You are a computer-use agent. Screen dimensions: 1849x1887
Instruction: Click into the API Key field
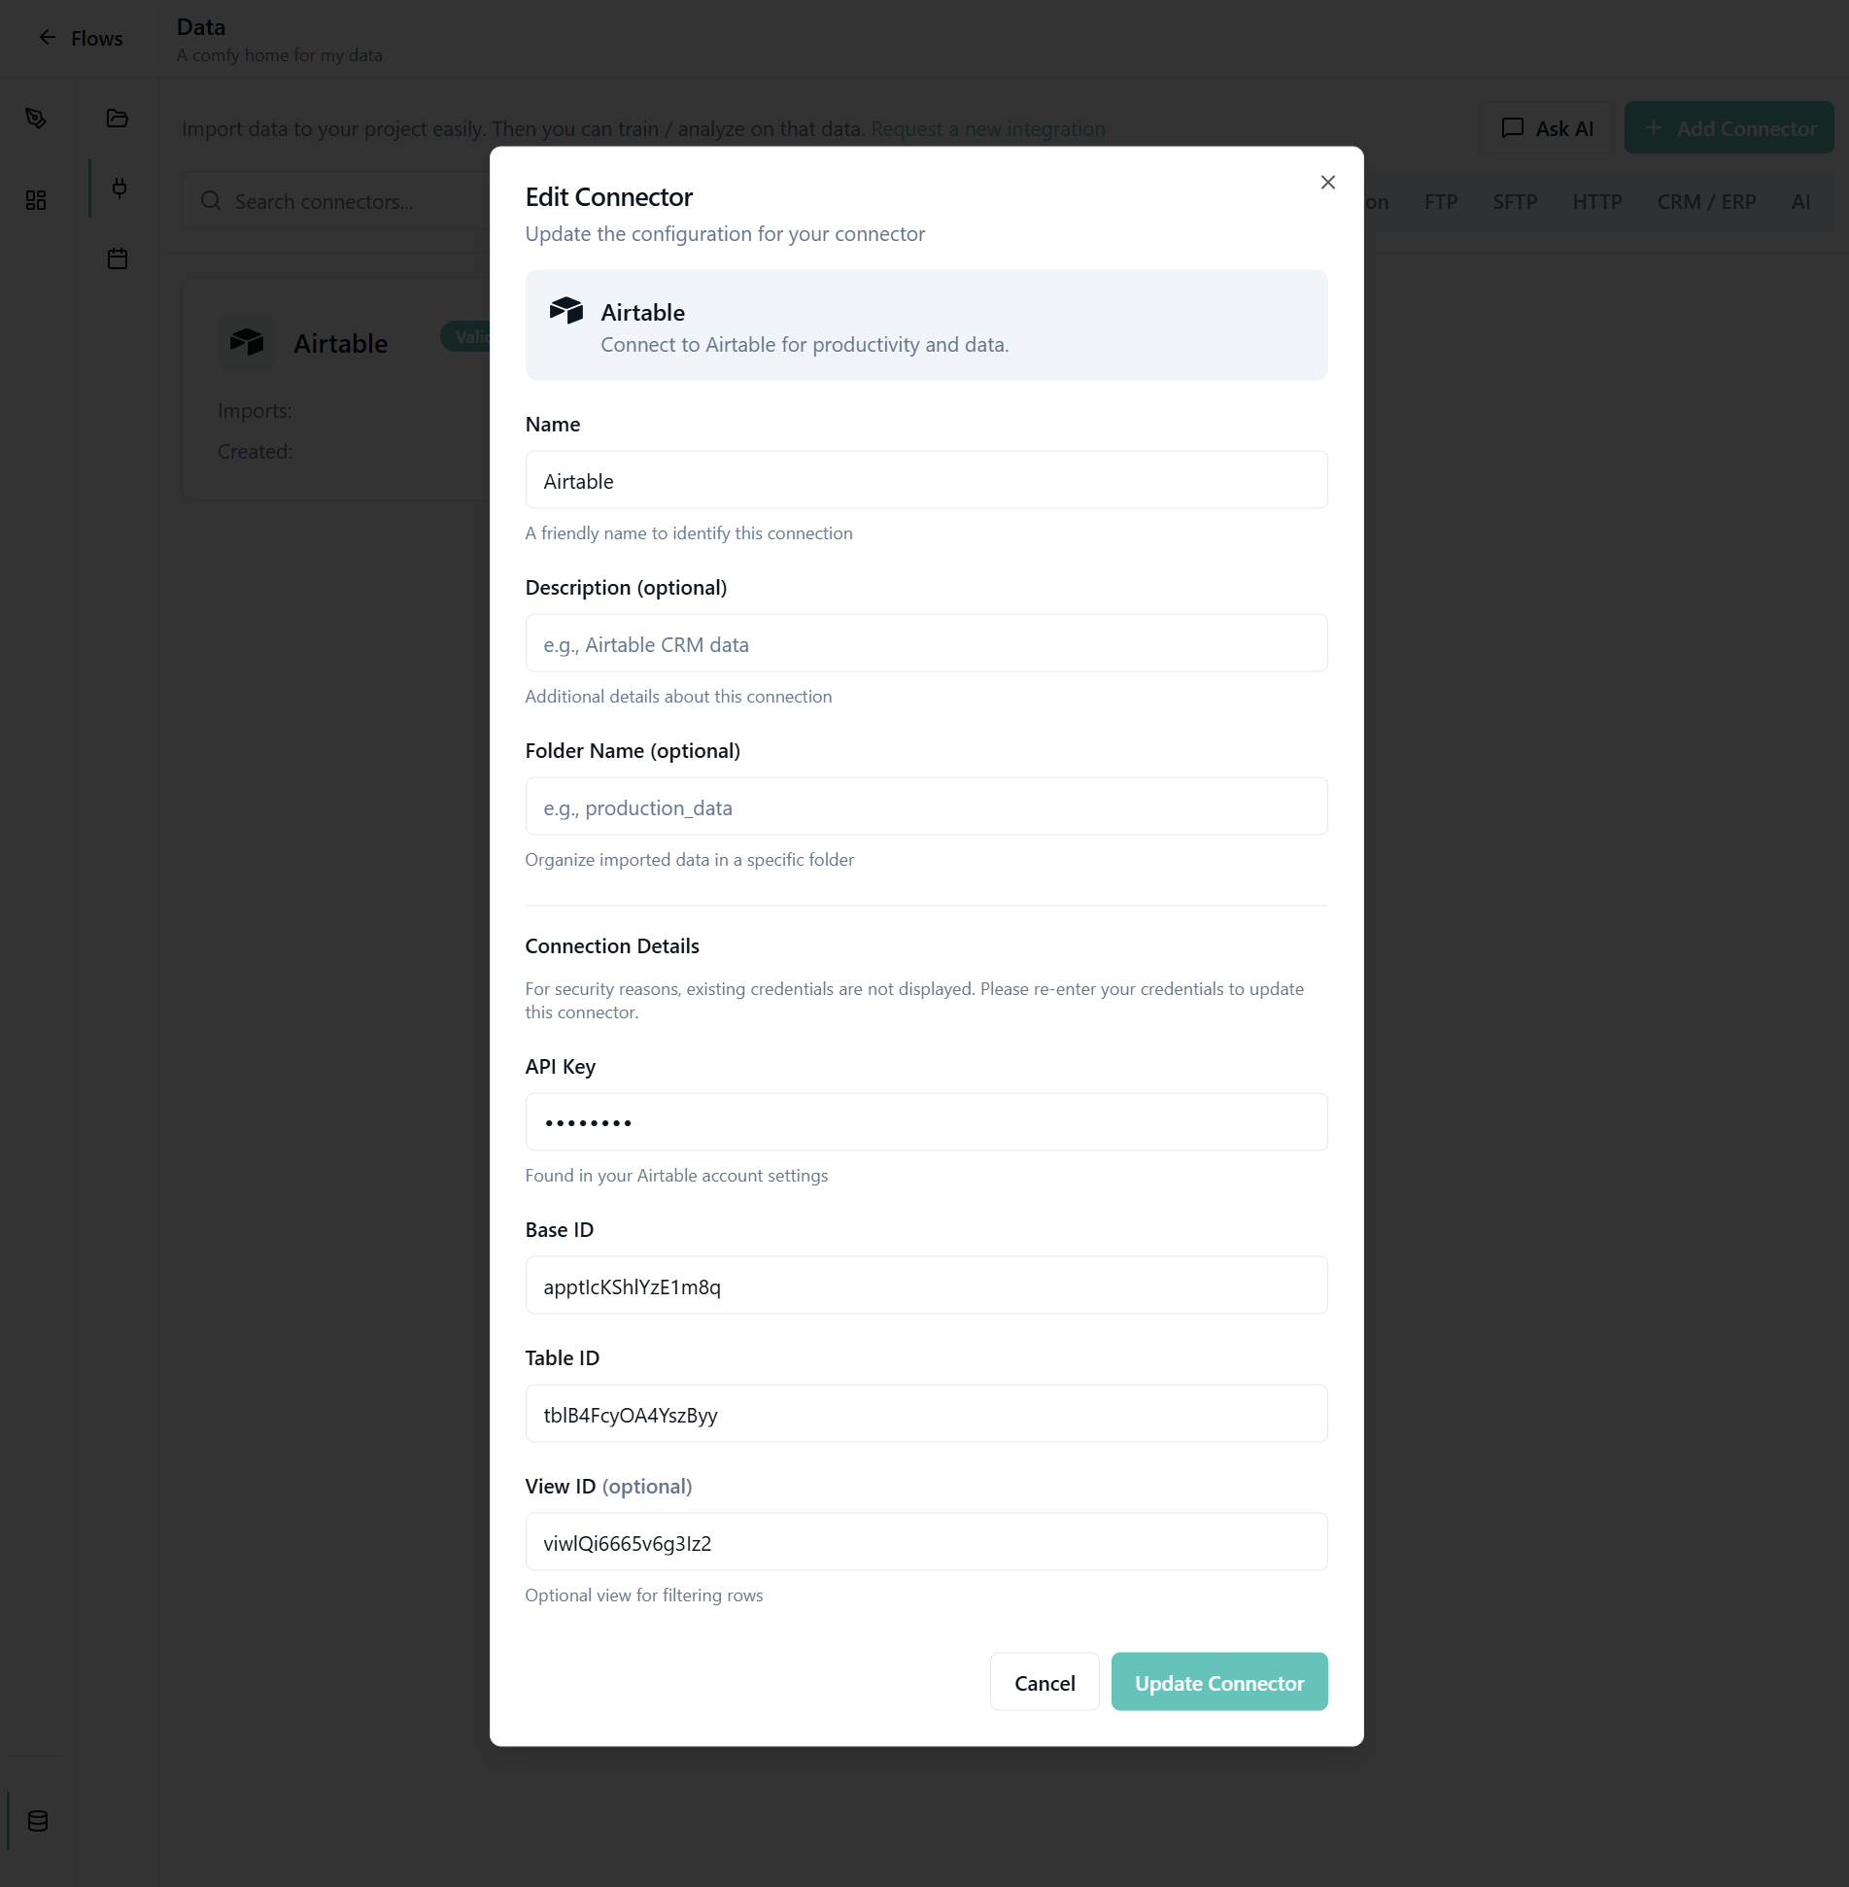(x=925, y=1122)
